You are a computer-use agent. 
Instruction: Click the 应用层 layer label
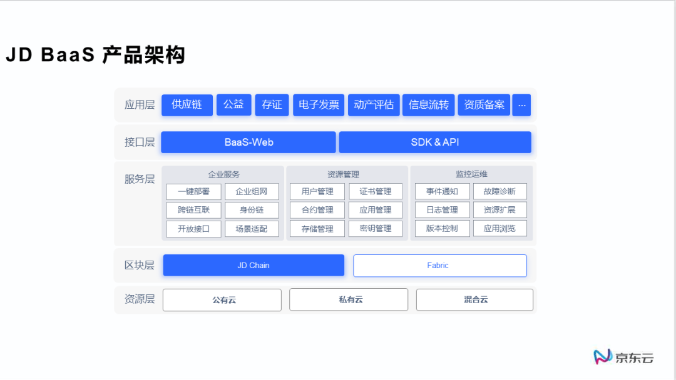pyautogui.click(x=139, y=105)
